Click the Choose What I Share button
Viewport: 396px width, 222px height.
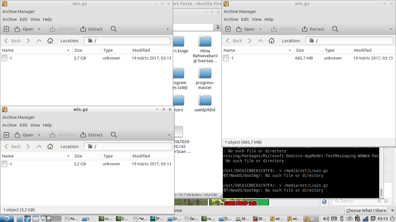click(x=366, y=210)
